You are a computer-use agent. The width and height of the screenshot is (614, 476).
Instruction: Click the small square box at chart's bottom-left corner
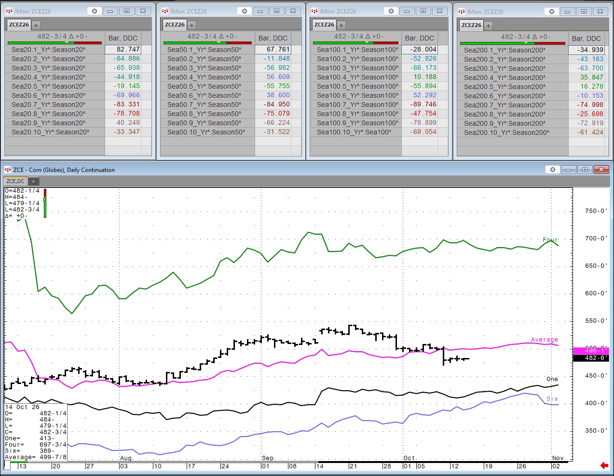point(7,465)
